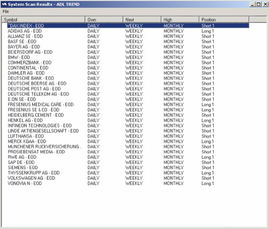This screenshot has width=269, height=229.
Task: Click Long 1 position for HENKEL AG
Action: click(208, 120)
